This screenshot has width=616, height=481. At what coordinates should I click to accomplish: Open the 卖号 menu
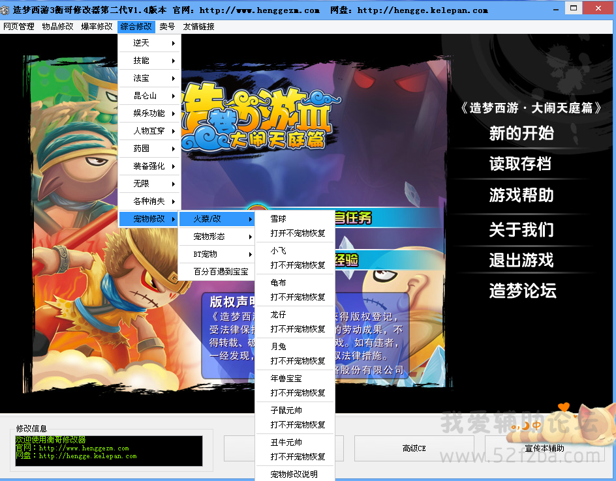pos(167,27)
